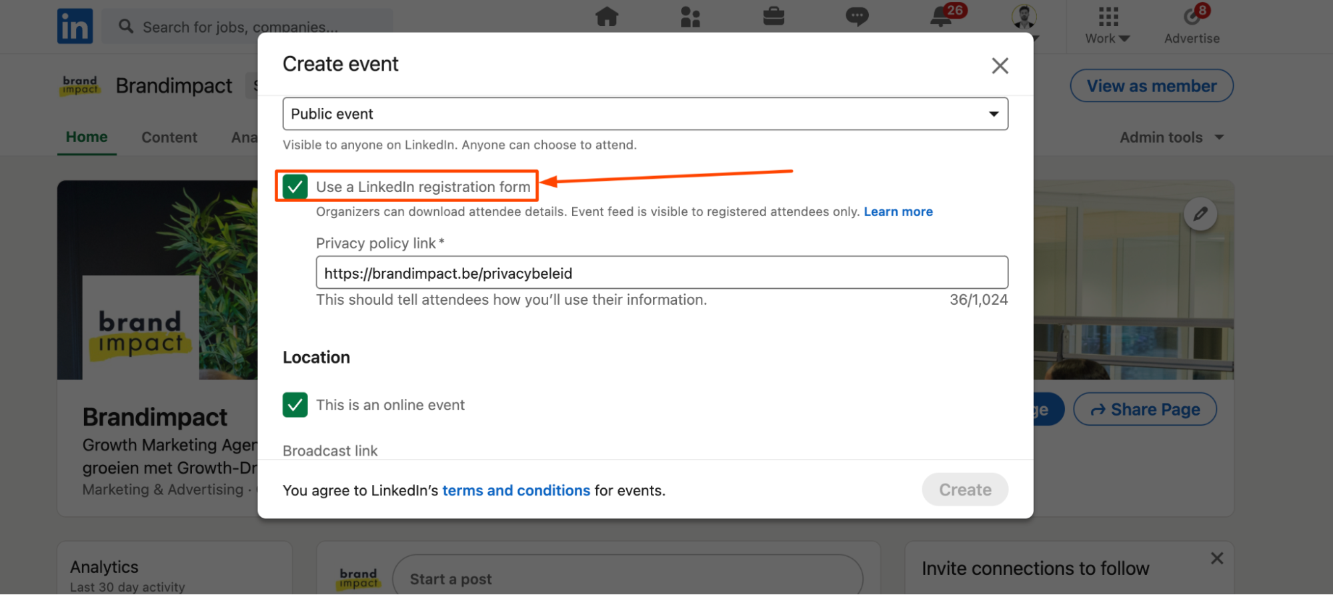Click the pencil edit cover icon

coord(1200,214)
